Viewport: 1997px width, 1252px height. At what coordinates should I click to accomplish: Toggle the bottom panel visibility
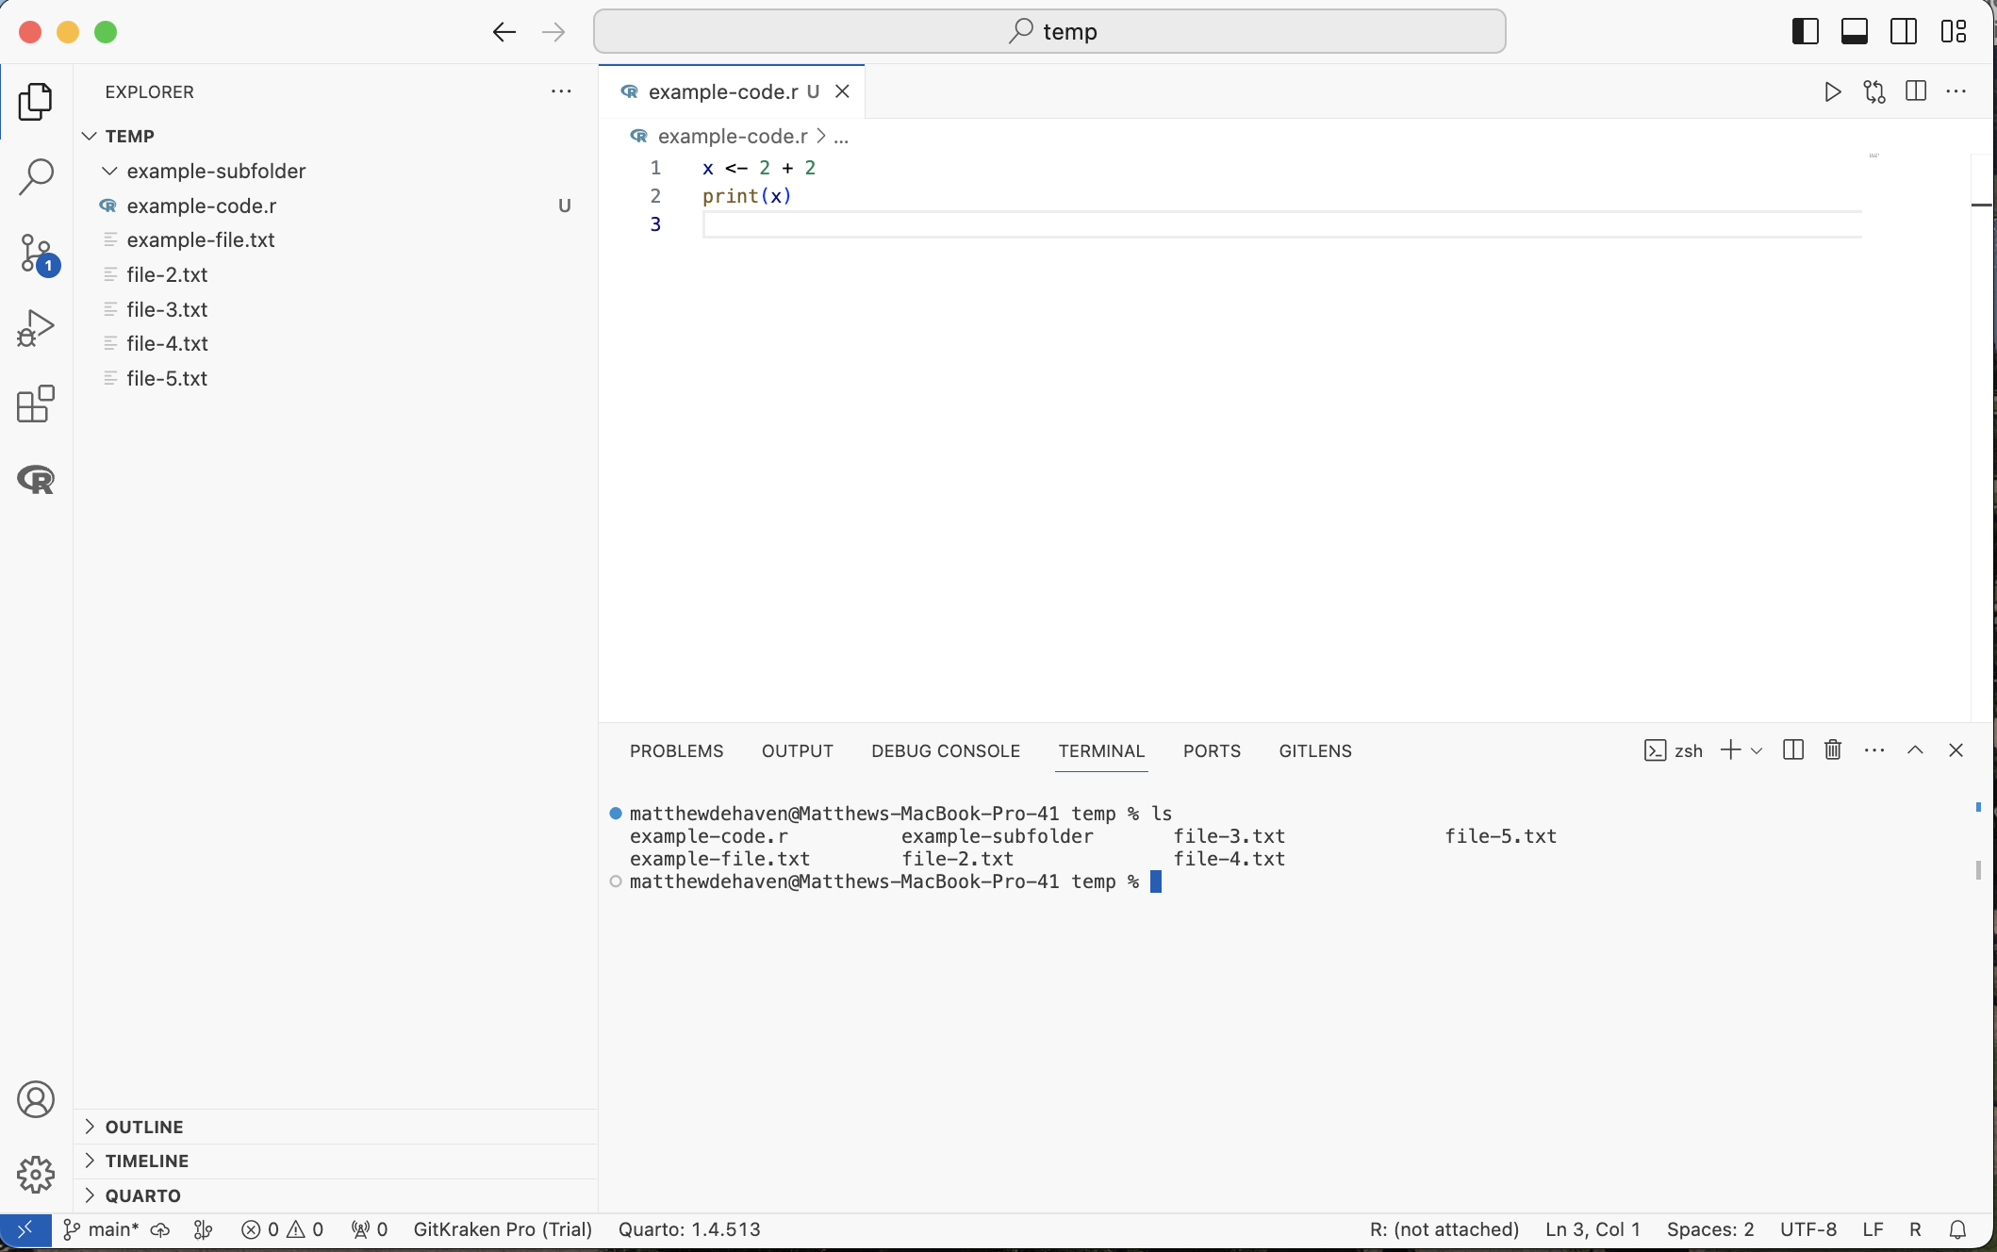[x=1855, y=31]
